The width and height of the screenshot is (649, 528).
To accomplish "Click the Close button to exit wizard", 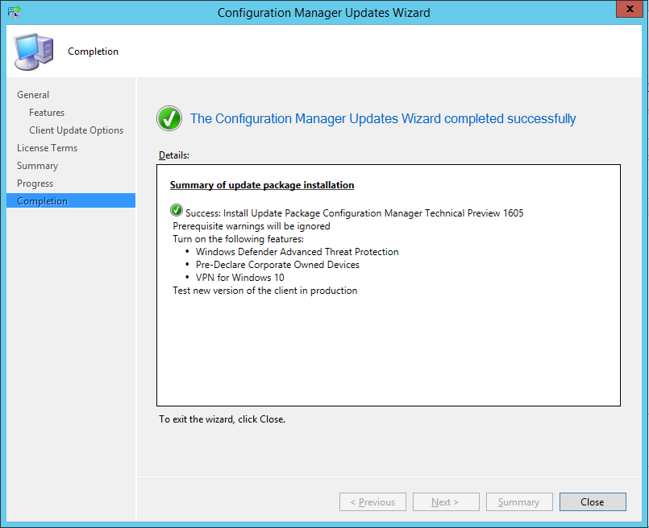I will click(x=593, y=502).
